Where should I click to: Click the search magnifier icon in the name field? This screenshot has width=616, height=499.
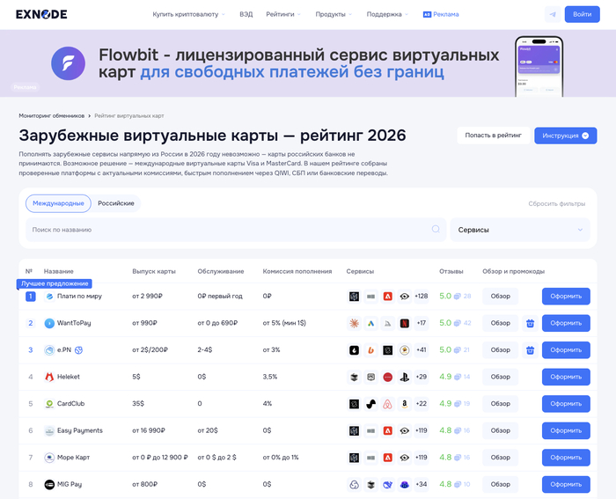tap(435, 230)
